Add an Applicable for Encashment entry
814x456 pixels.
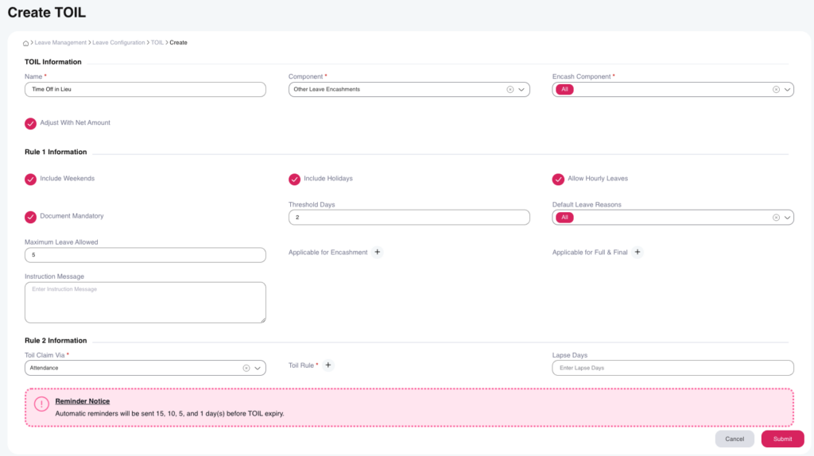[x=378, y=252]
